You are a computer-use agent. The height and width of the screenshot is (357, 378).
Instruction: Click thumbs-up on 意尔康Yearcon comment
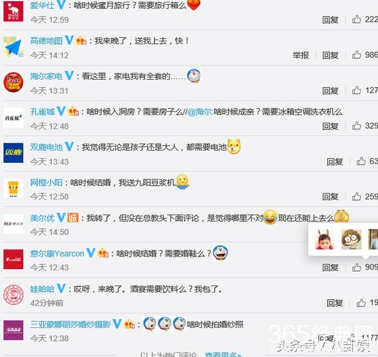pyautogui.click(x=357, y=267)
